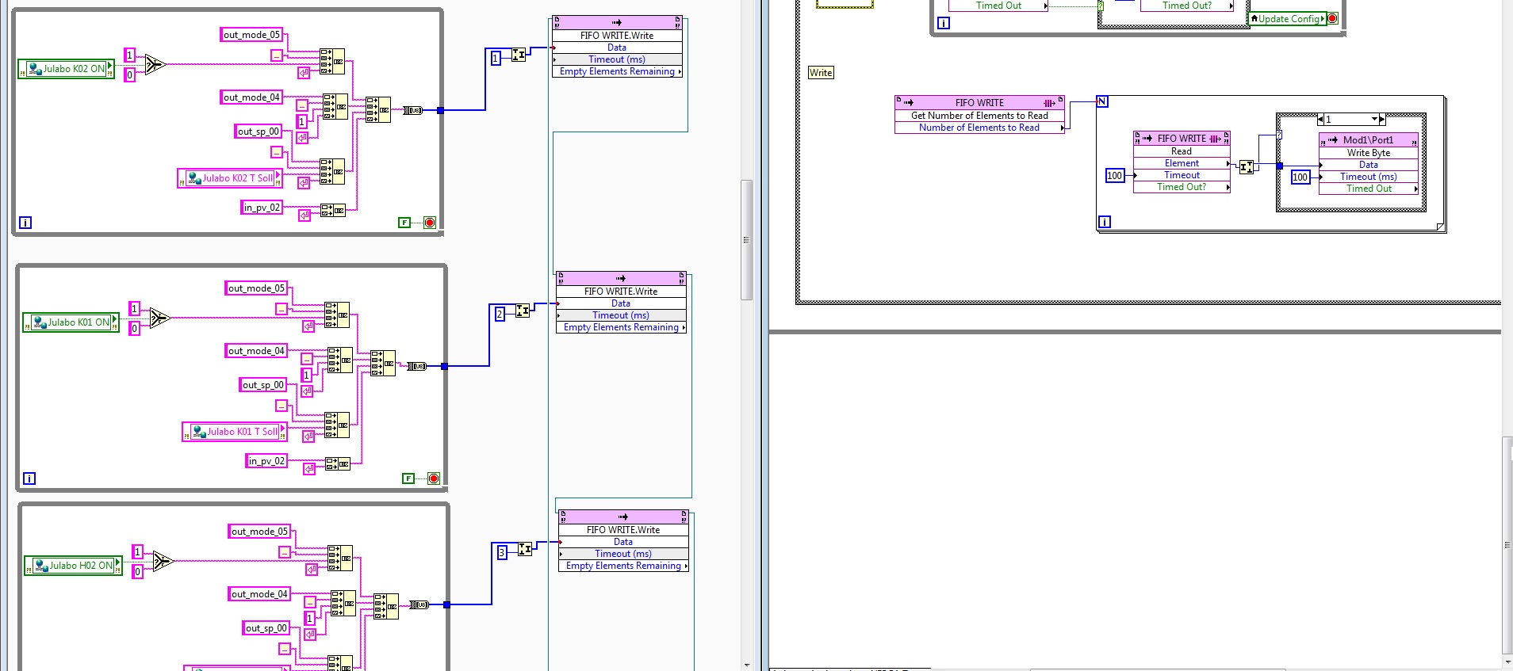
Task: Select the iteration terminal in the Julabo K01 loop
Action: tap(29, 478)
